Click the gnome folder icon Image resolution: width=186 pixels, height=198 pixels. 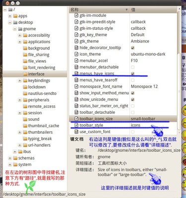point(20,29)
